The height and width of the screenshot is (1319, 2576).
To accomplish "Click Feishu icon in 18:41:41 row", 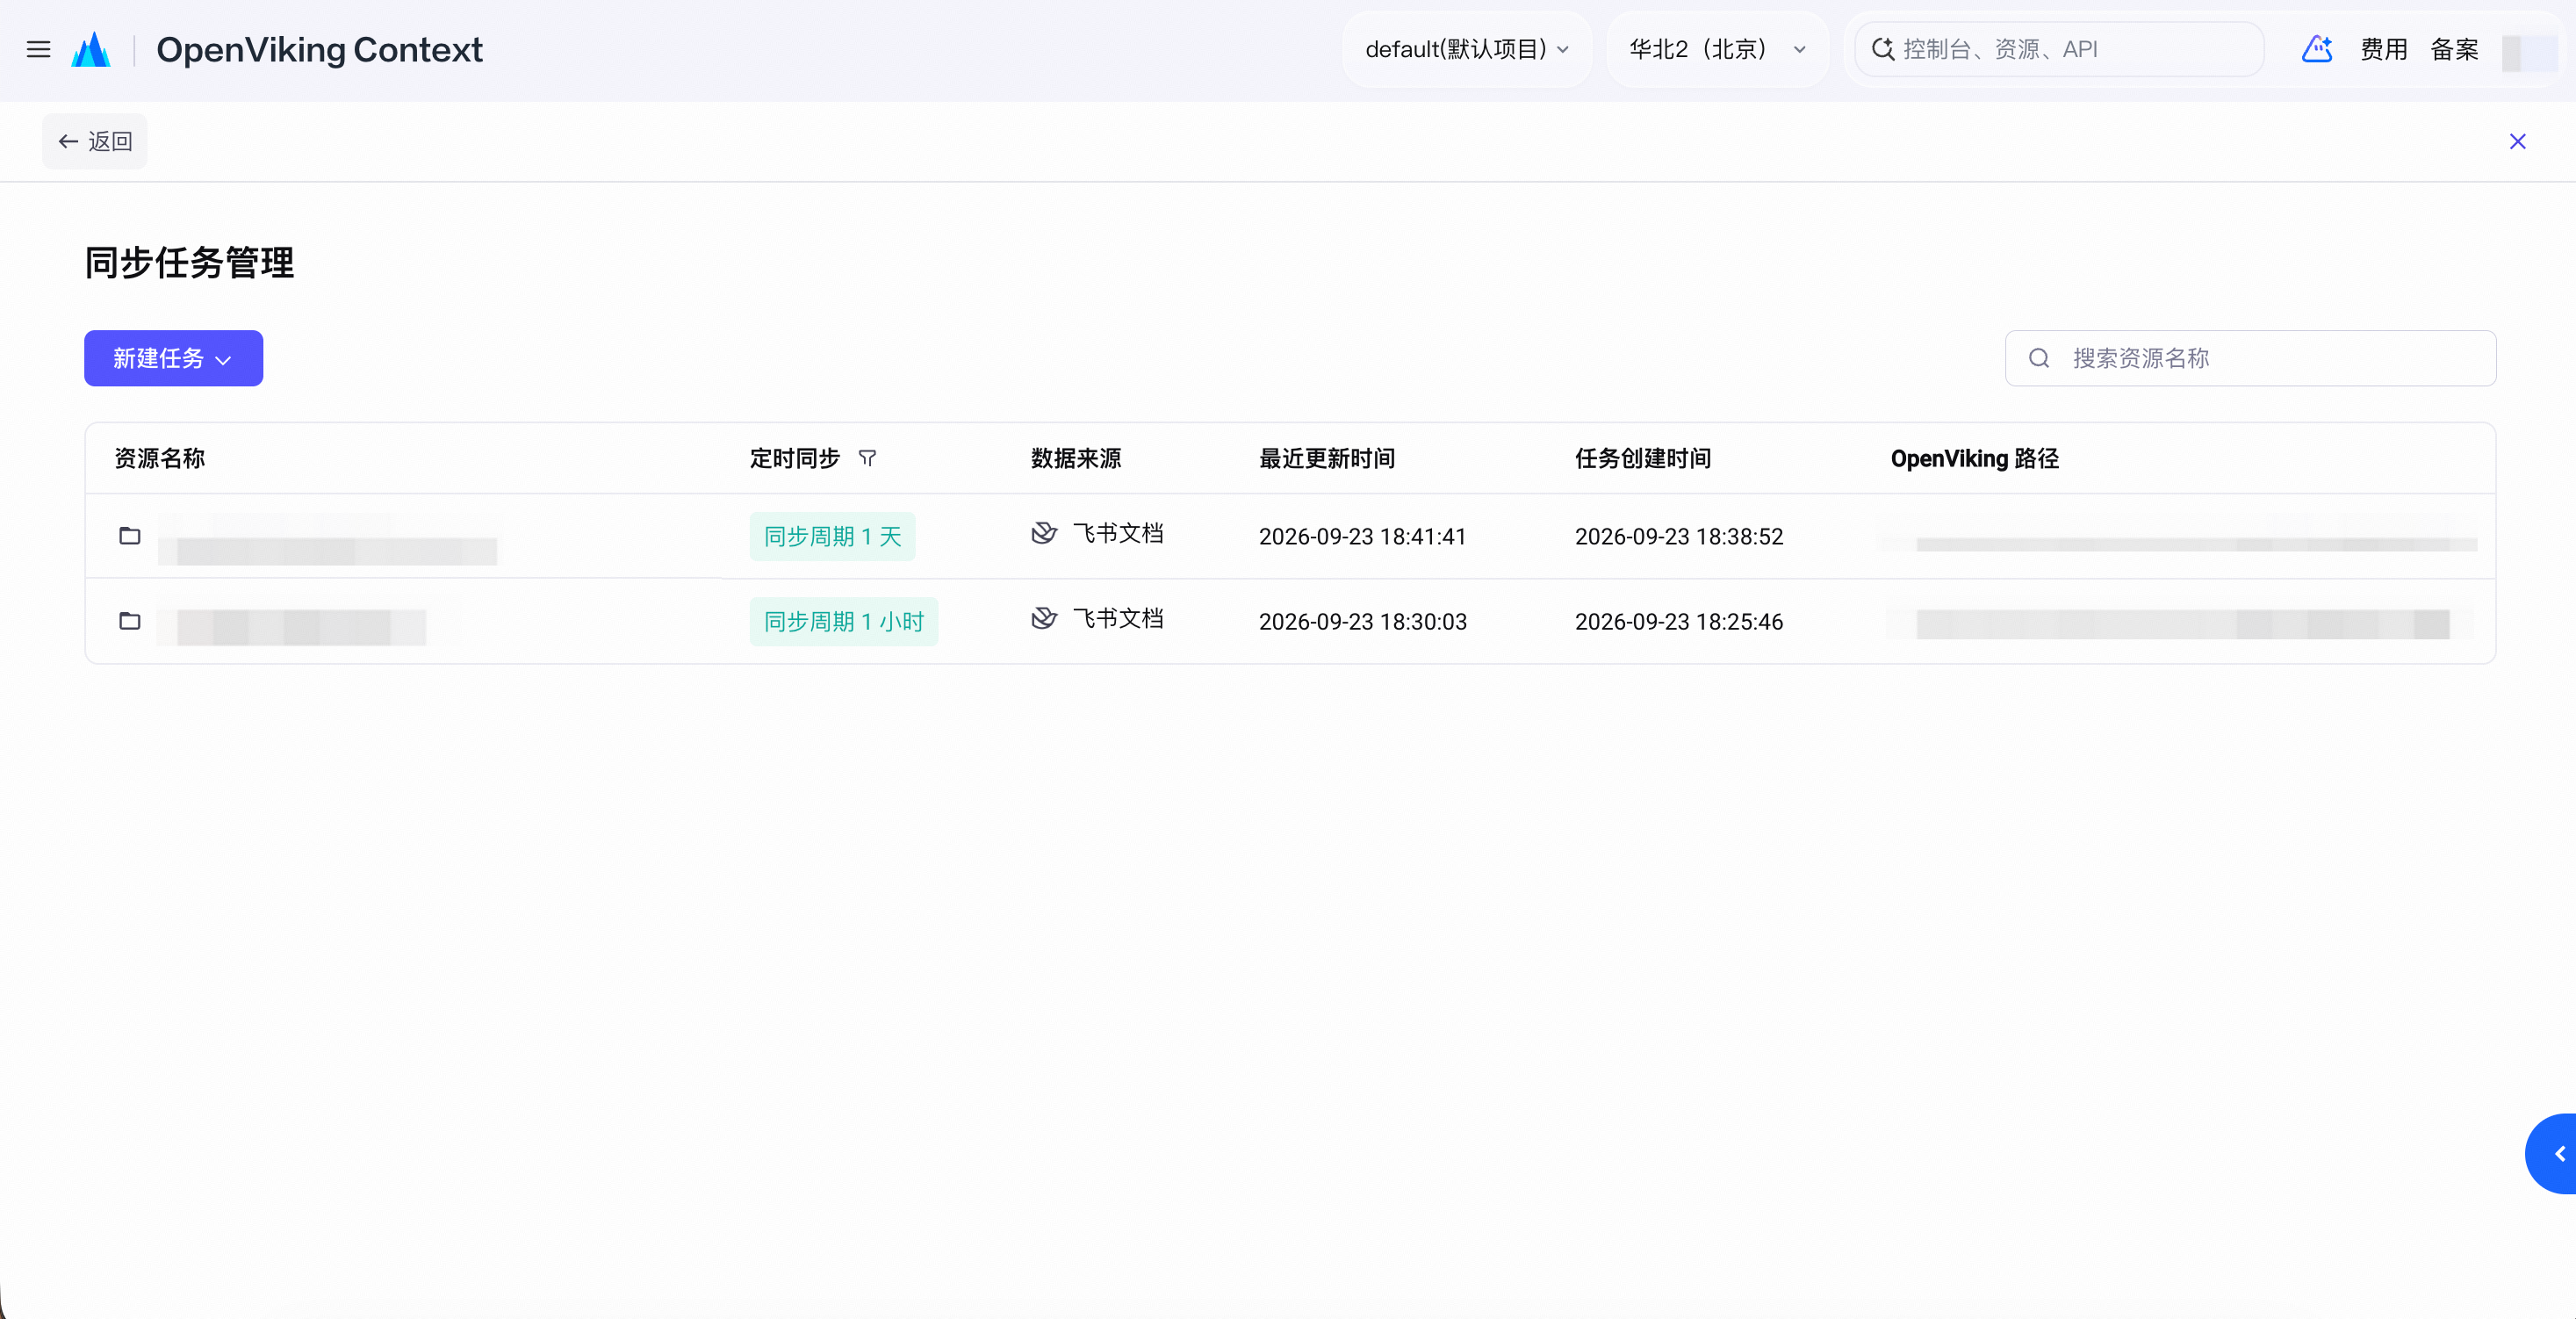I will pyautogui.click(x=1044, y=533).
